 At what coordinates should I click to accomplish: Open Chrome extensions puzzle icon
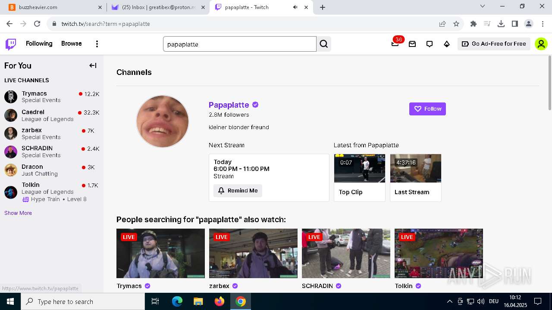[x=474, y=24]
